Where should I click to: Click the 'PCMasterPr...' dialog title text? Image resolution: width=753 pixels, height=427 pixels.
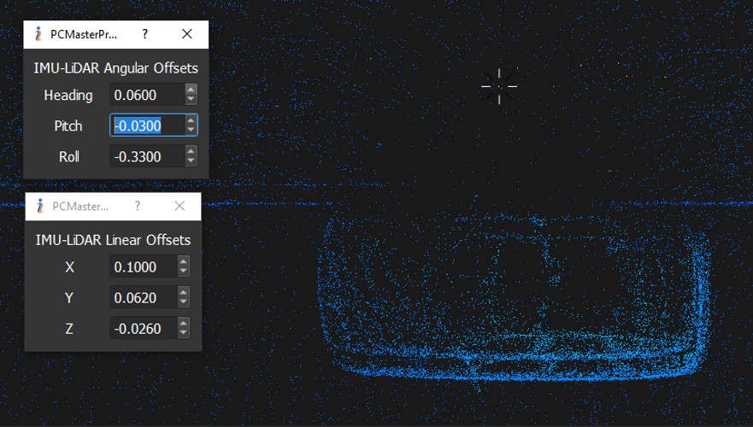click(x=84, y=34)
